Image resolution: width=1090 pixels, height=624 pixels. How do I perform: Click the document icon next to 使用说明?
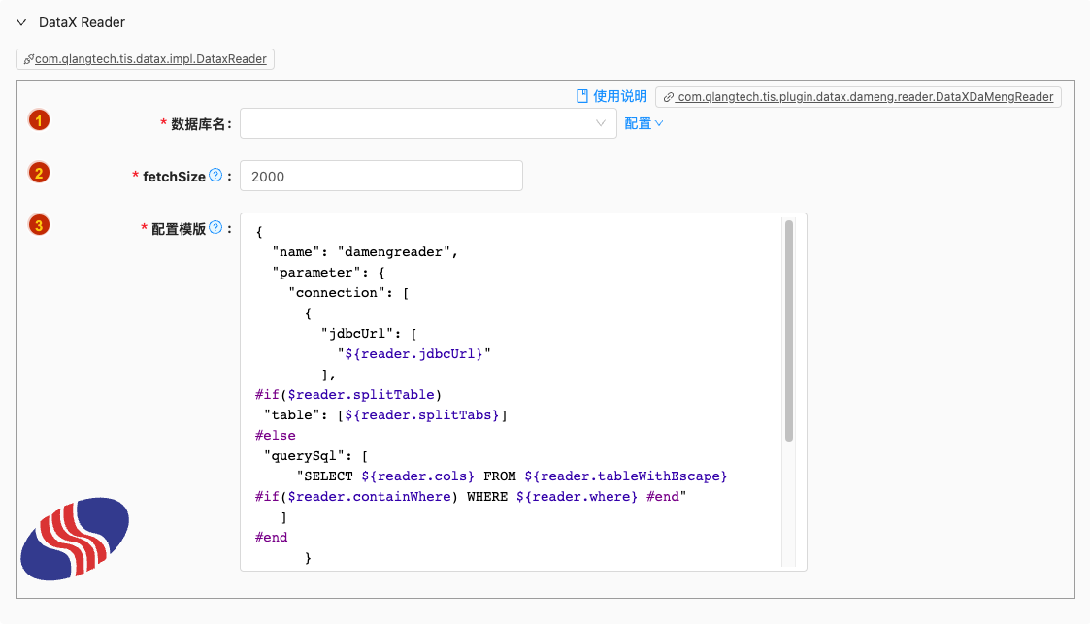582,96
